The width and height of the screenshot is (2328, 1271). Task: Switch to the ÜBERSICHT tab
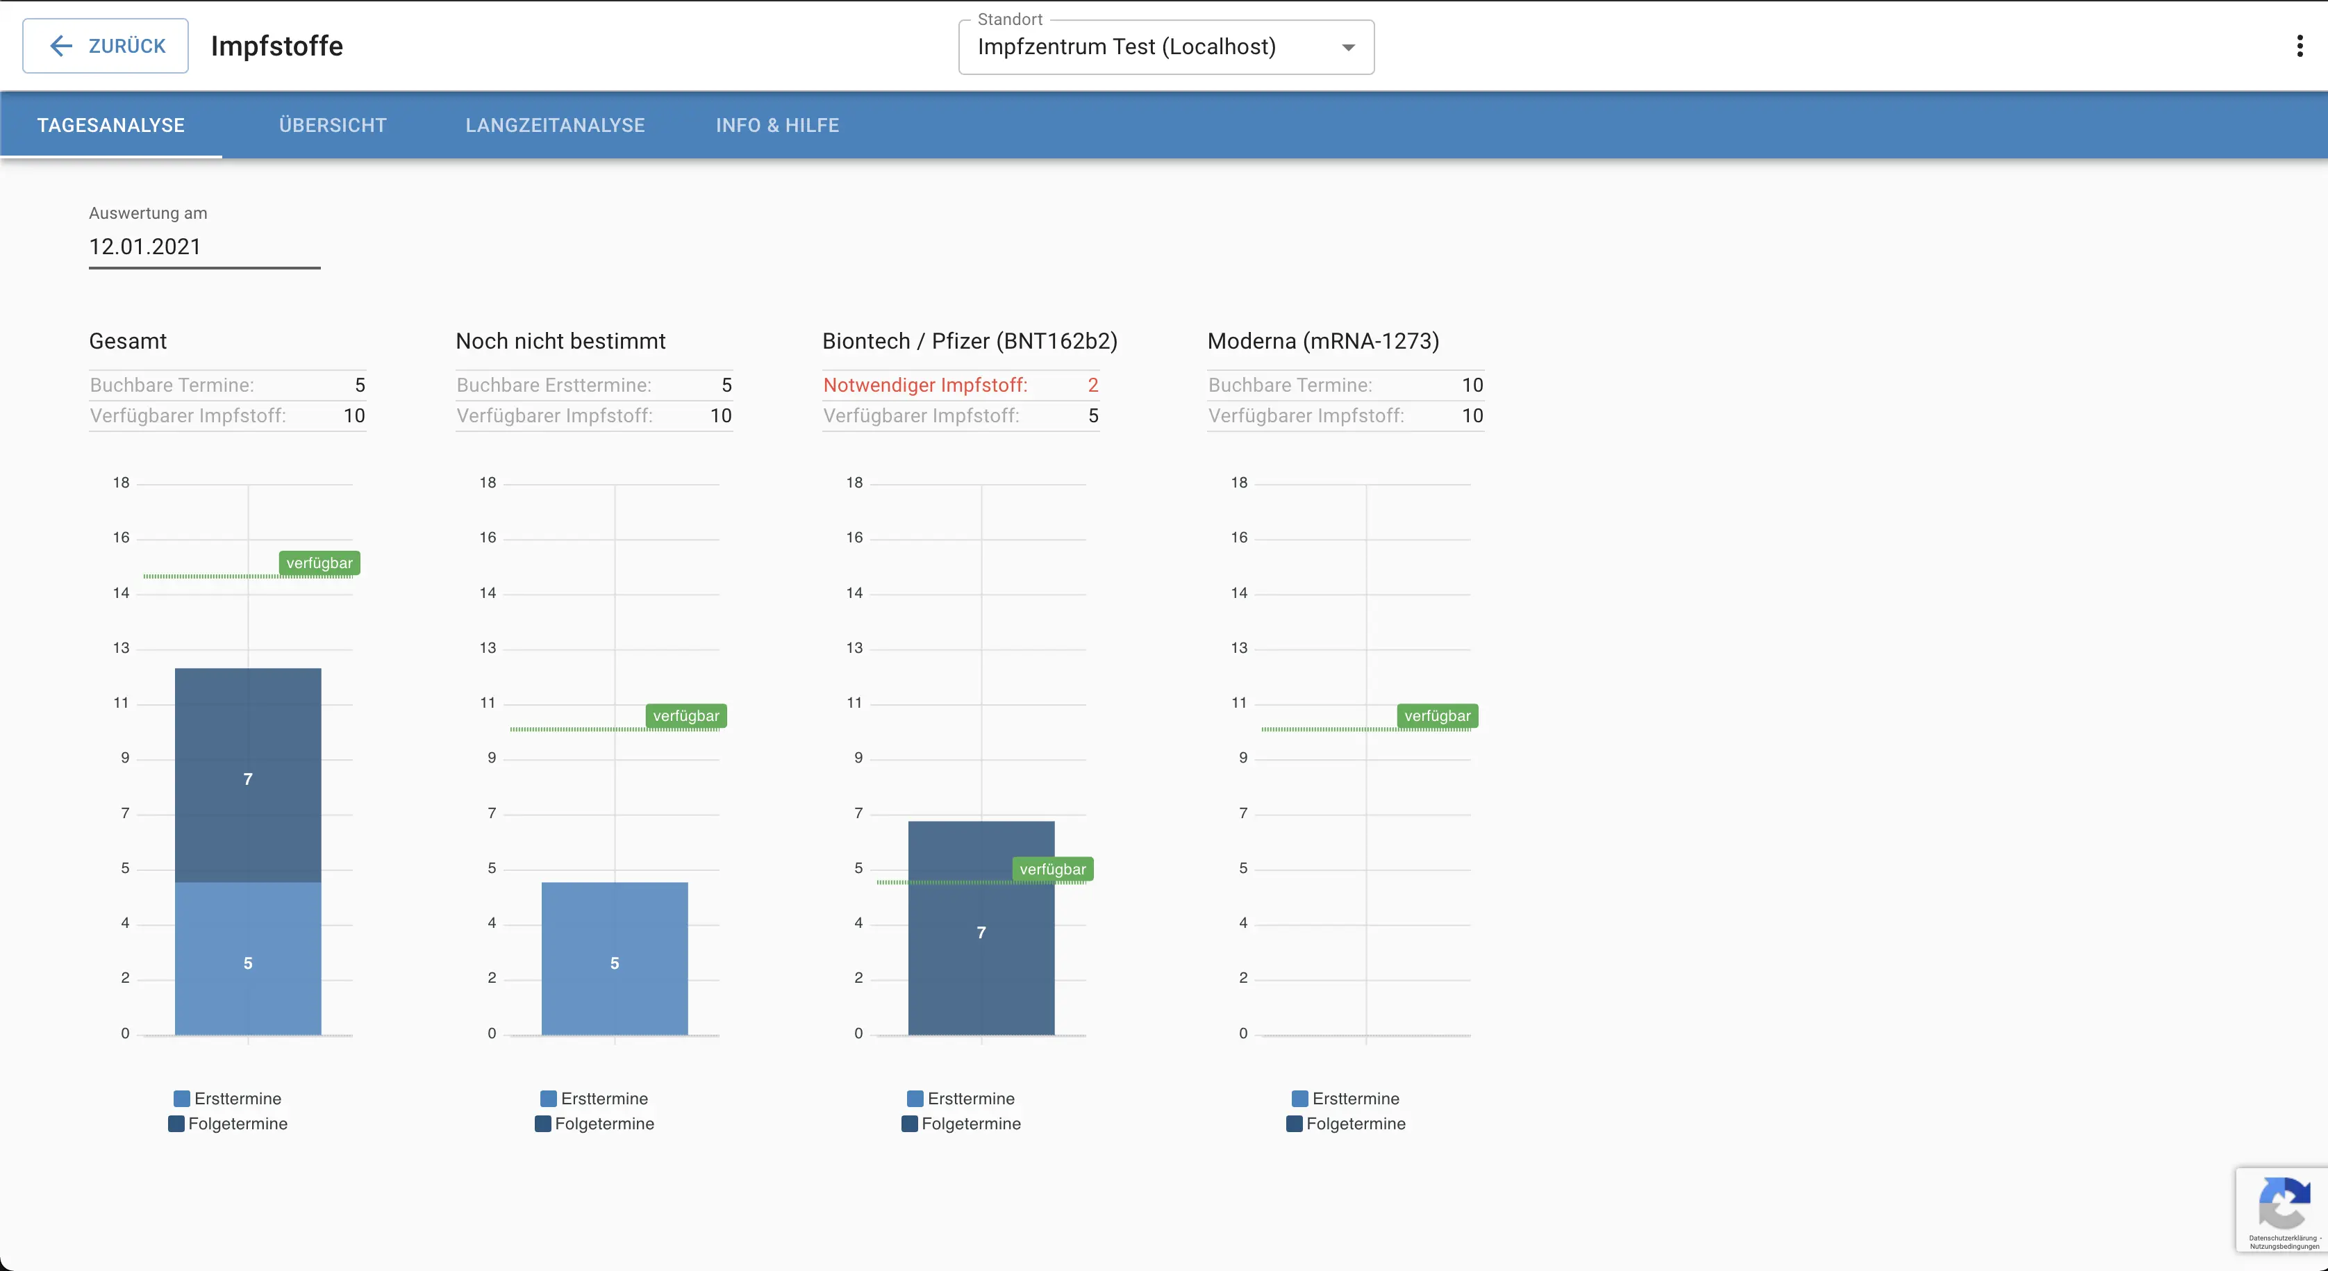(333, 126)
